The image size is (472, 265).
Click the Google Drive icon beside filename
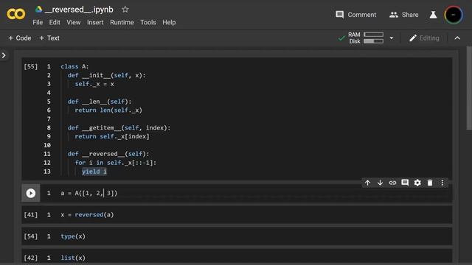38,10
